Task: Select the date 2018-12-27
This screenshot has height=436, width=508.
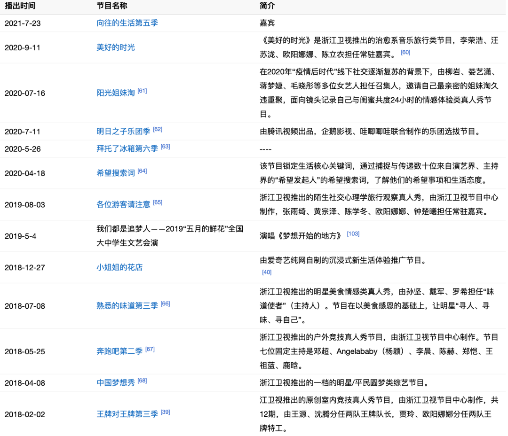Action: point(25,268)
